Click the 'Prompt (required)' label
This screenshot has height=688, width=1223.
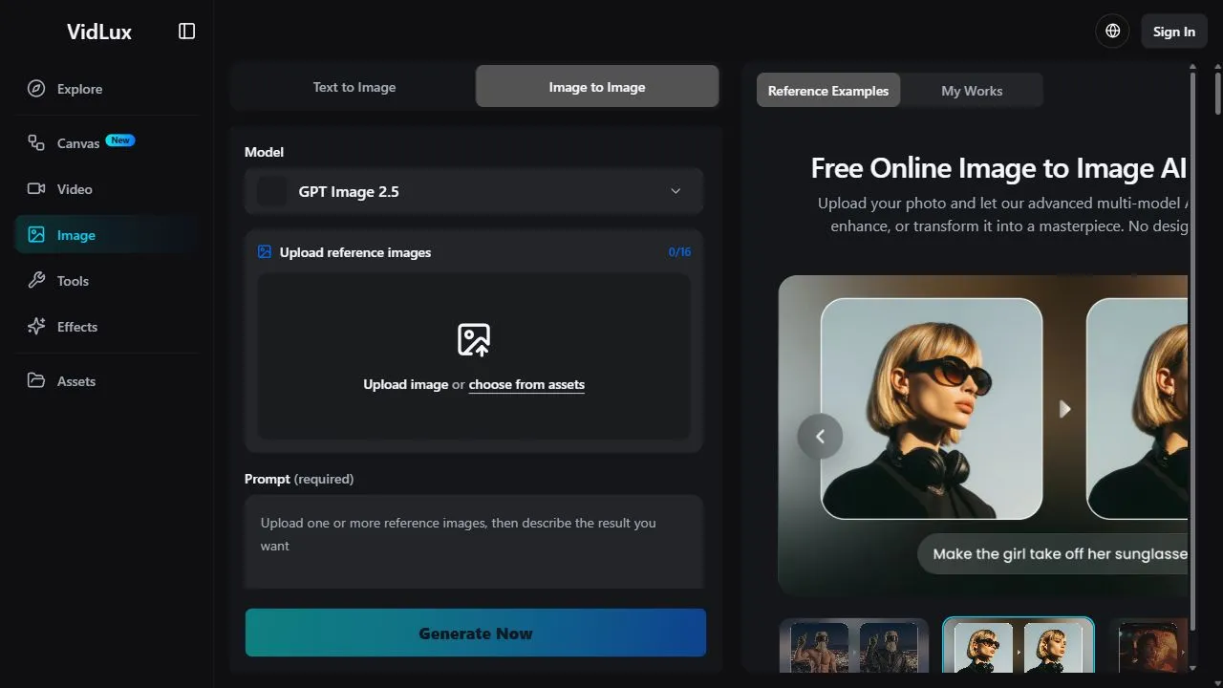[299, 479]
